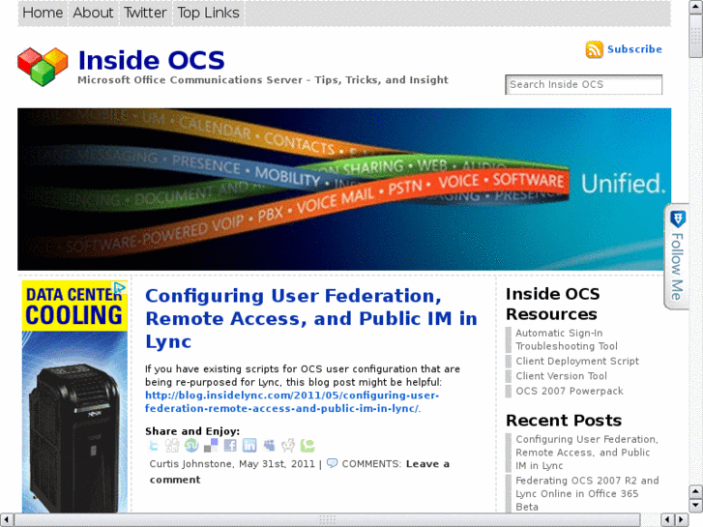Open recent post Federating OCS 2007 R2

point(587,493)
